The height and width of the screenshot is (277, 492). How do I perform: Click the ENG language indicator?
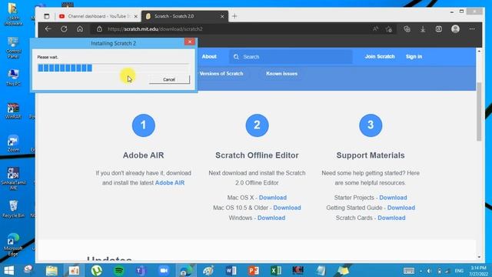tap(459, 271)
